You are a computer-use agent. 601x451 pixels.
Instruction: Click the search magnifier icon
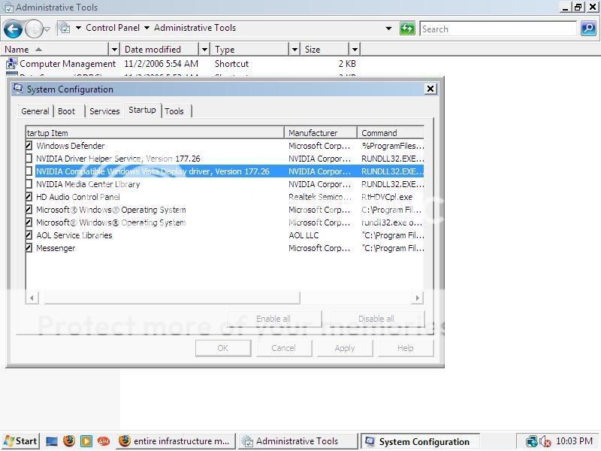click(588, 29)
